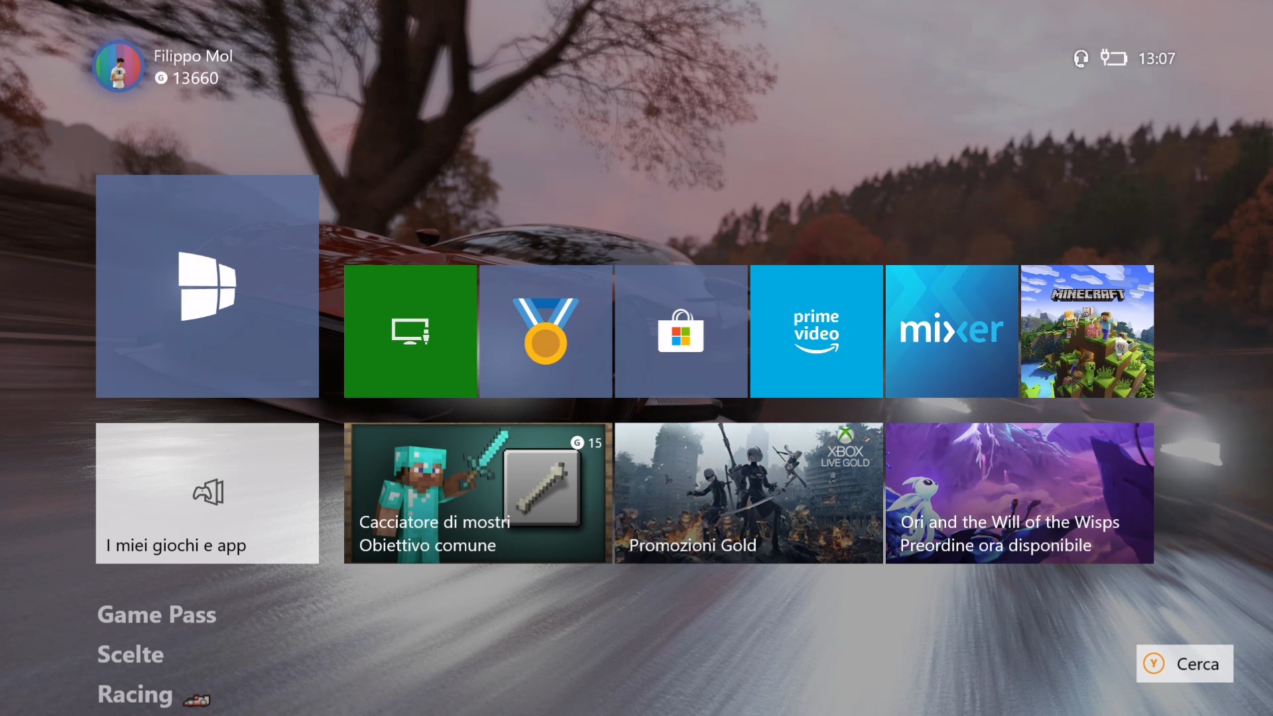Open I miei giochi e app tile
Screen dimensions: 1273x716
point(207,493)
